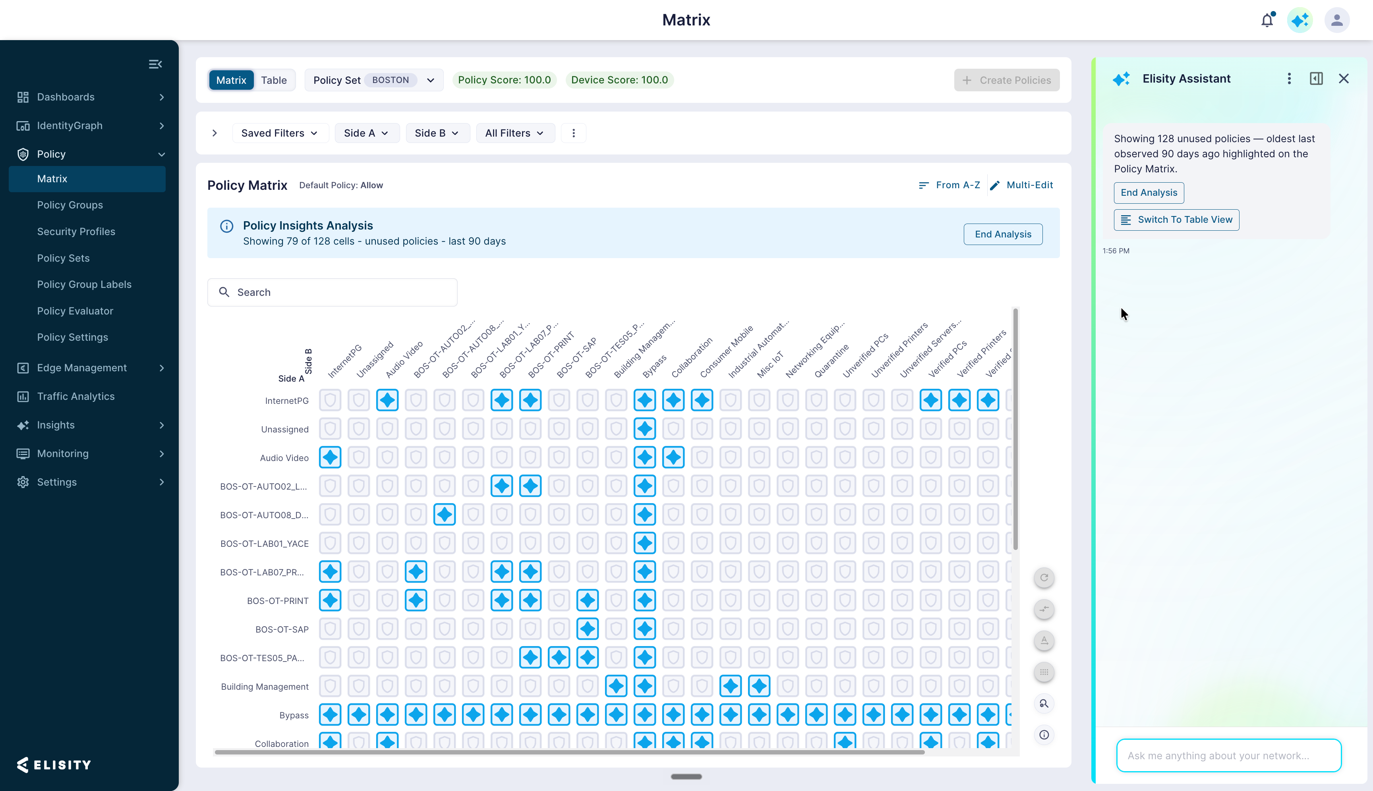Click the Policy Score: 100.0 badge

504,80
